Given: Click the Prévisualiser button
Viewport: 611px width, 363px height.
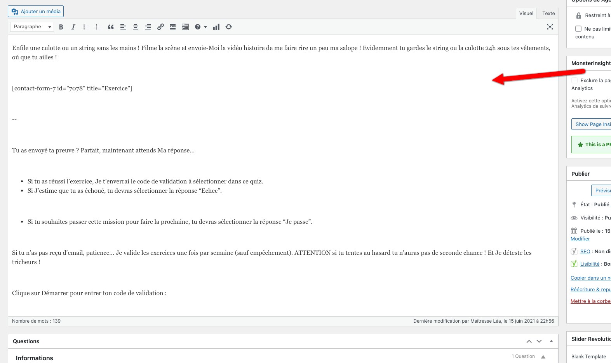Looking at the screenshot, I should click(601, 190).
